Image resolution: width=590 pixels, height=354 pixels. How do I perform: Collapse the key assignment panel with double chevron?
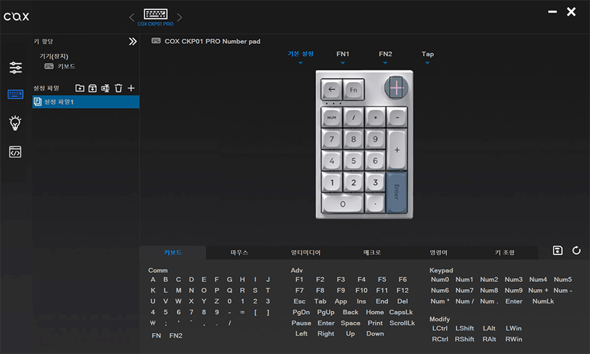[x=132, y=41]
